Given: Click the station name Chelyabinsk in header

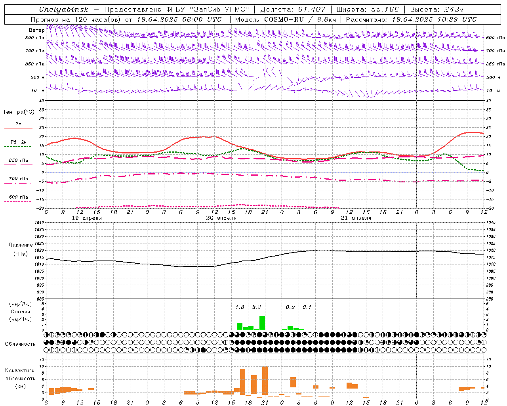Looking at the screenshot, I should click(x=64, y=10).
